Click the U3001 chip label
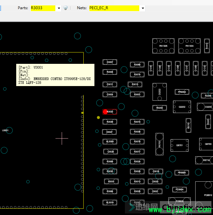Image resolution: width=213 pixels, height=215 pixels. click(x=5, y=130)
